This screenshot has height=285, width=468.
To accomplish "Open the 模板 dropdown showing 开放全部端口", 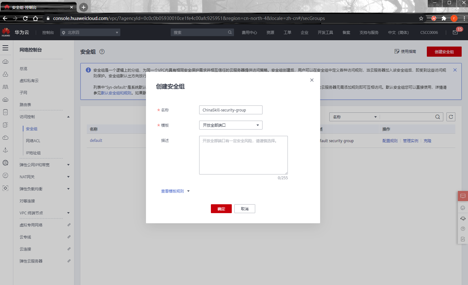I will [231, 125].
